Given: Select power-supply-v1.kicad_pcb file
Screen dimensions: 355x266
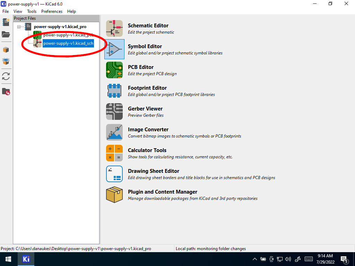Looking at the screenshot, I should (x=68, y=35).
